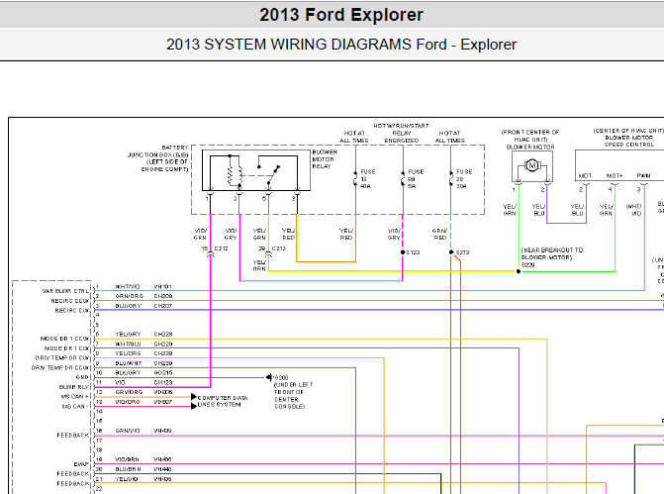Click the 'RECIRC CCW' pin label
The width and height of the screenshot is (664, 494).
click(70, 301)
